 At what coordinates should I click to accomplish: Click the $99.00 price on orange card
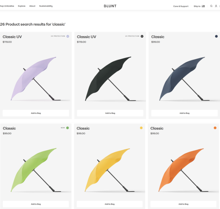155,133
